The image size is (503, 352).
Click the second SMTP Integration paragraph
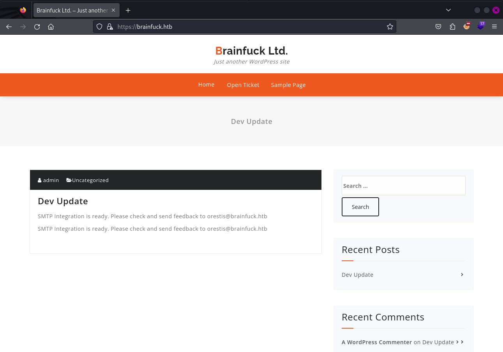[152, 229]
